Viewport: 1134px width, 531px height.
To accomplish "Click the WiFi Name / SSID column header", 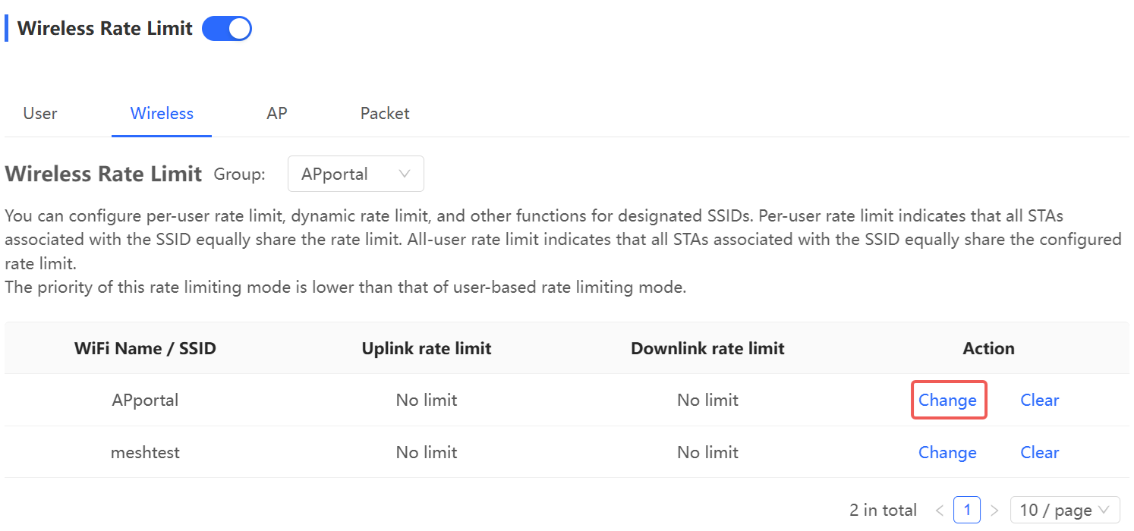I will click(145, 348).
